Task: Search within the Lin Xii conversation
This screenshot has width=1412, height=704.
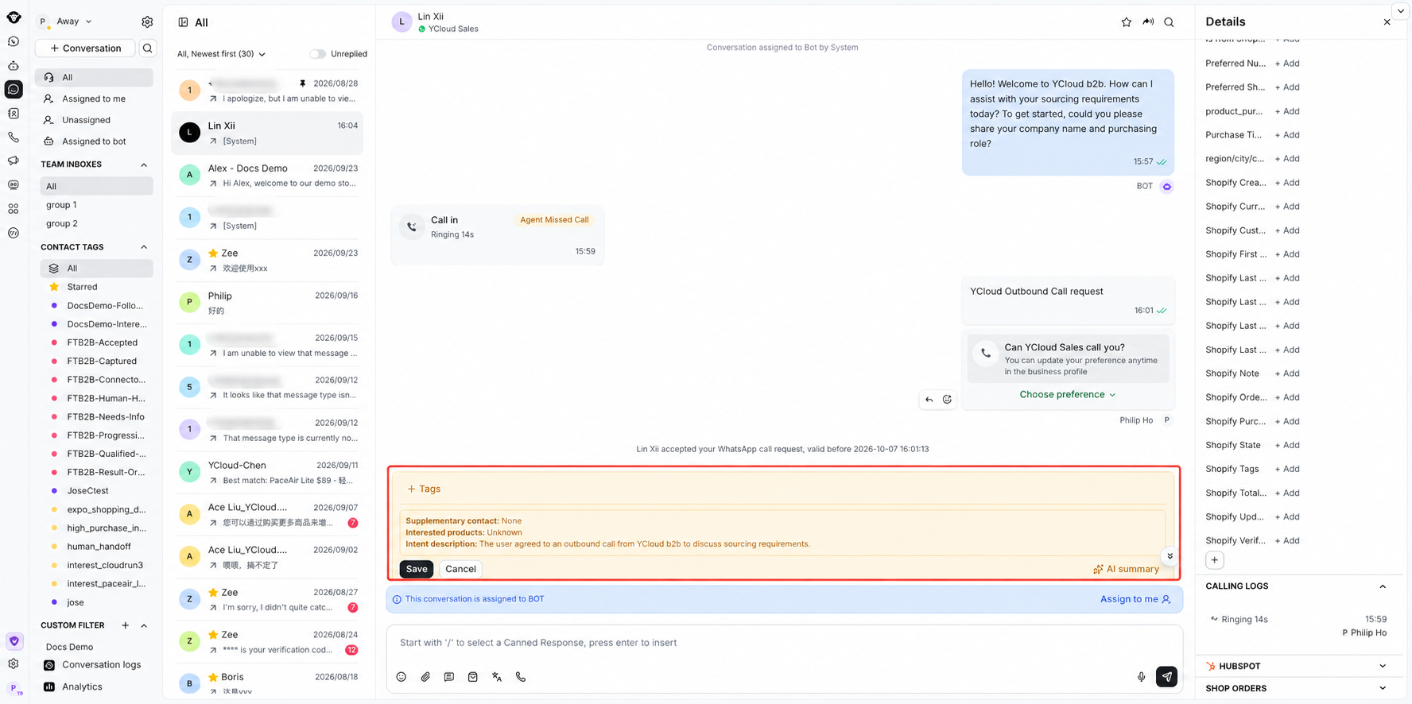Action: [1169, 22]
